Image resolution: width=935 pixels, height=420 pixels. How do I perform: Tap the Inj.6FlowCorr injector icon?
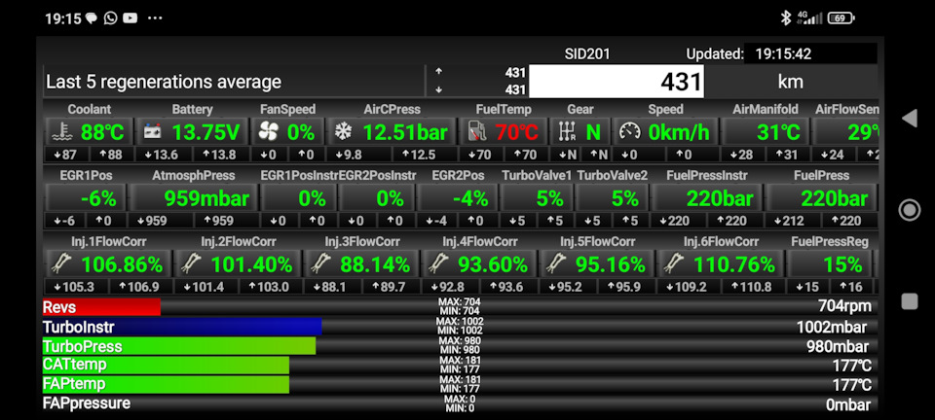[673, 264]
